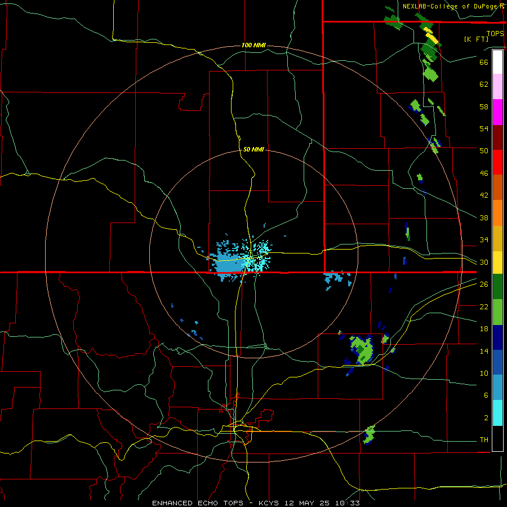The image size is (507, 507).
Task: Click the yellow legend swatch
Action: [x=497, y=263]
